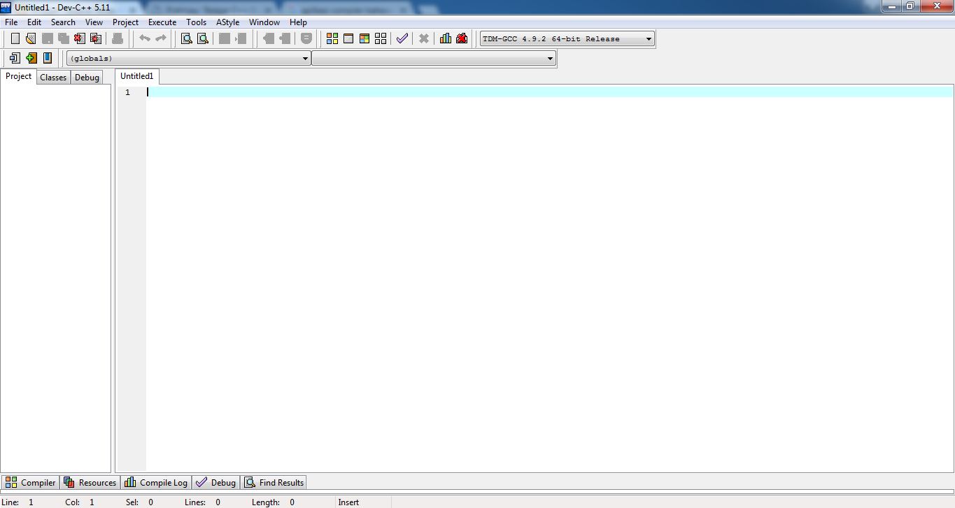Click the Print toolbar icon
955x508 pixels.
[118, 38]
